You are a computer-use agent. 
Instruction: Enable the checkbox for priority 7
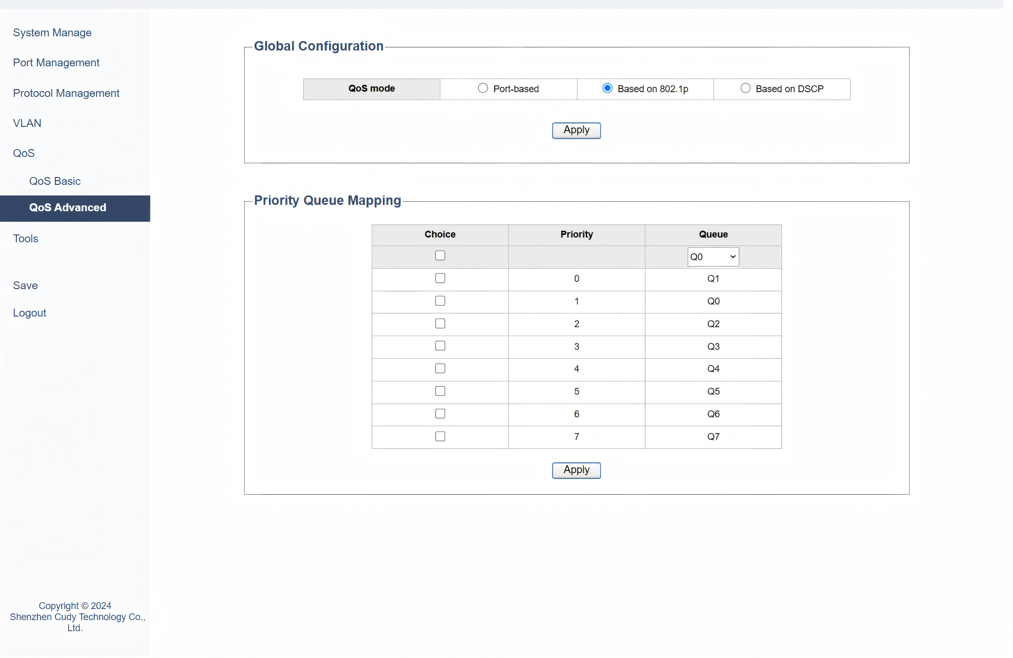pyautogui.click(x=440, y=437)
